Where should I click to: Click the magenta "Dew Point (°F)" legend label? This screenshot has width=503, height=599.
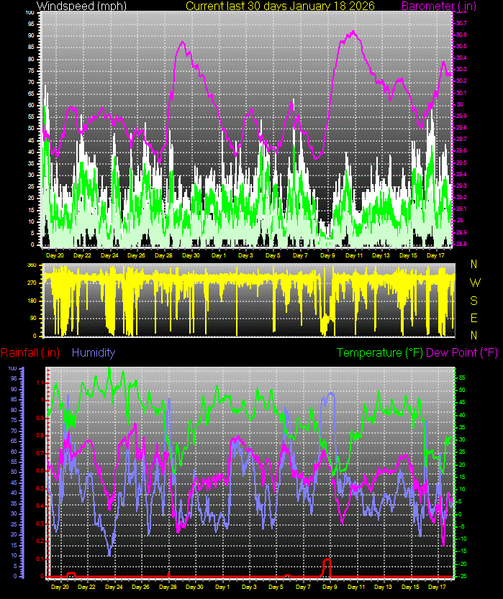pyautogui.click(x=462, y=352)
